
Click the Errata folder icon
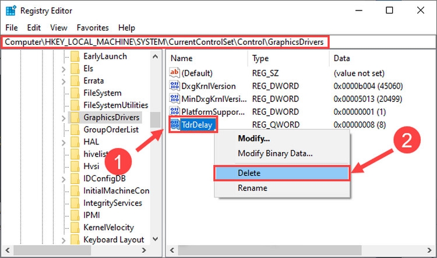point(75,81)
